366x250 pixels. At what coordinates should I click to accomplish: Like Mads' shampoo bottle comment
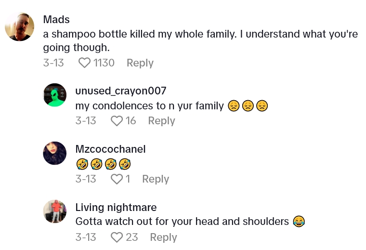[85, 63]
